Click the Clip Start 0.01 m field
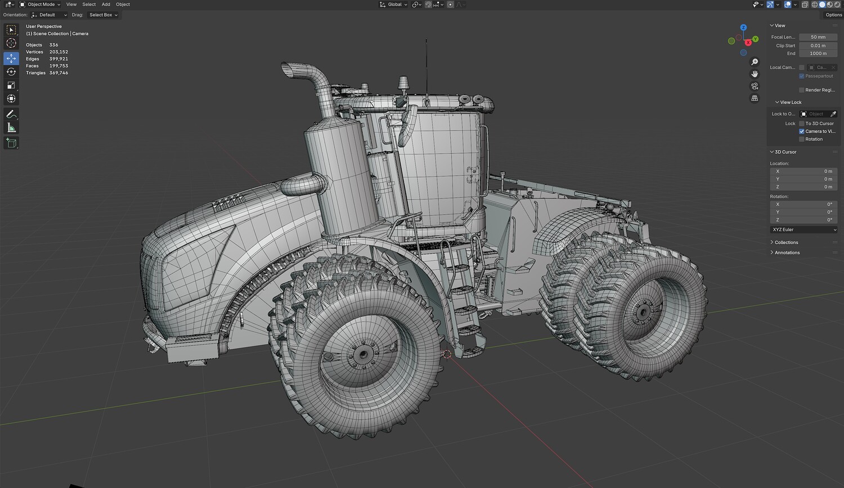Screen dimensions: 844x488 coord(818,46)
